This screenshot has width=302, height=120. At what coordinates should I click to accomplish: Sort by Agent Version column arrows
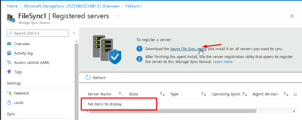286,94
